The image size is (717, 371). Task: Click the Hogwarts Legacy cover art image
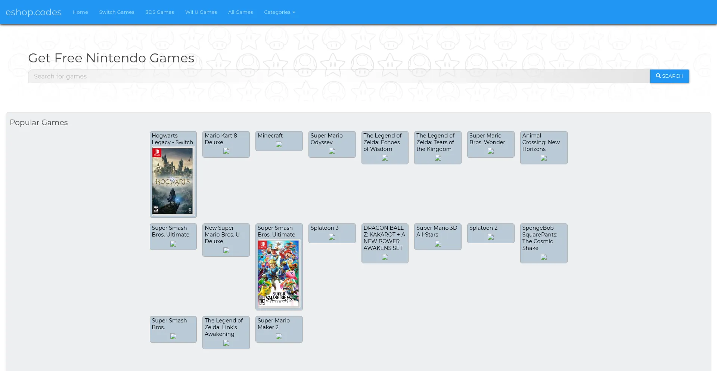click(173, 181)
